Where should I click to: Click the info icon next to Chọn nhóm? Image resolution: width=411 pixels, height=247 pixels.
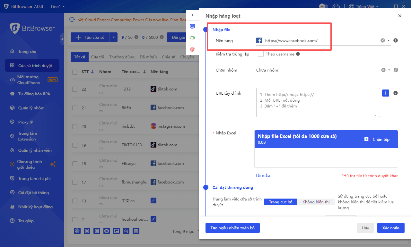396,70
